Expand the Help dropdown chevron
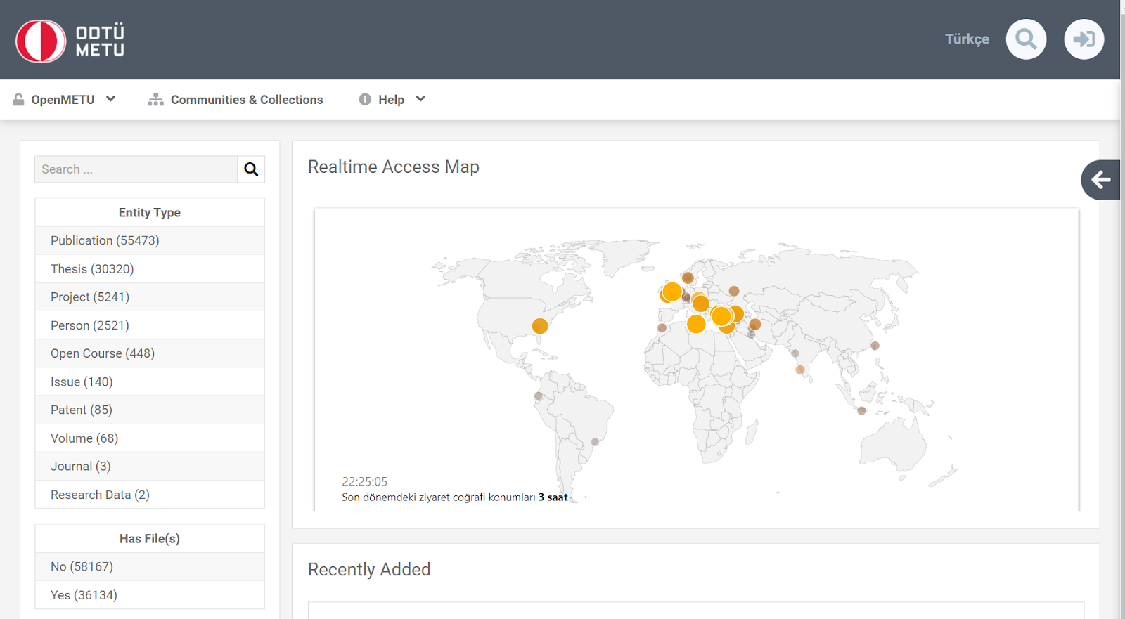The height and width of the screenshot is (619, 1125). pos(420,99)
